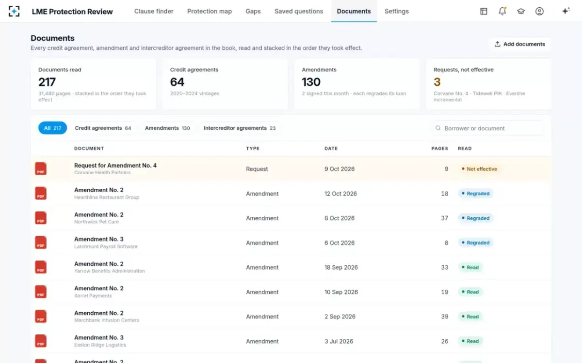Click PDF icon for Larchmont Payroll Software amendment

(x=41, y=243)
